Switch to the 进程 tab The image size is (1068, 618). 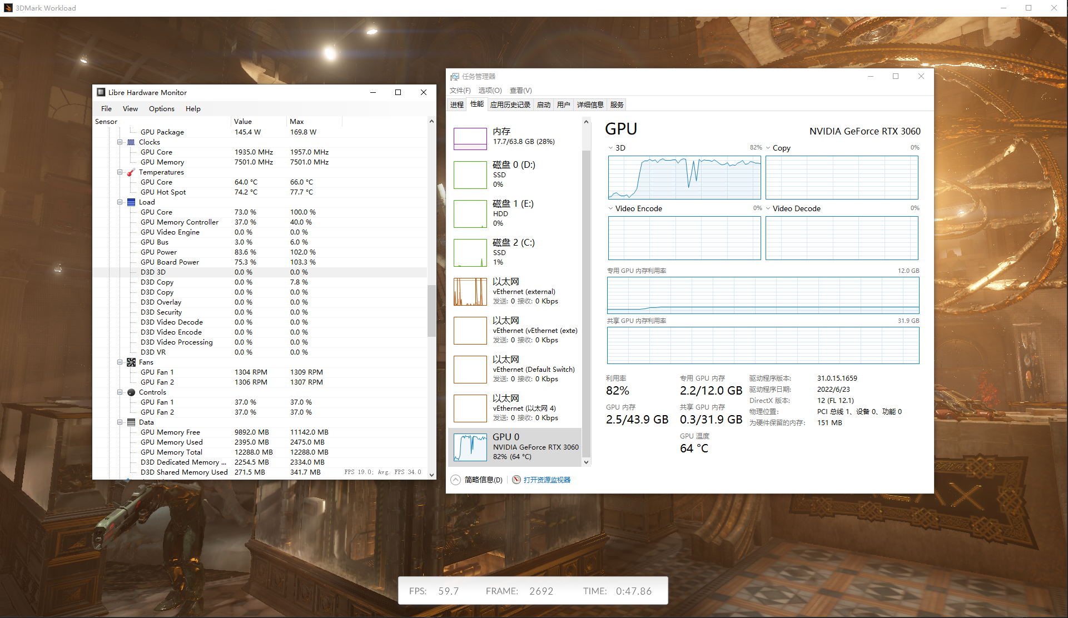tap(457, 104)
